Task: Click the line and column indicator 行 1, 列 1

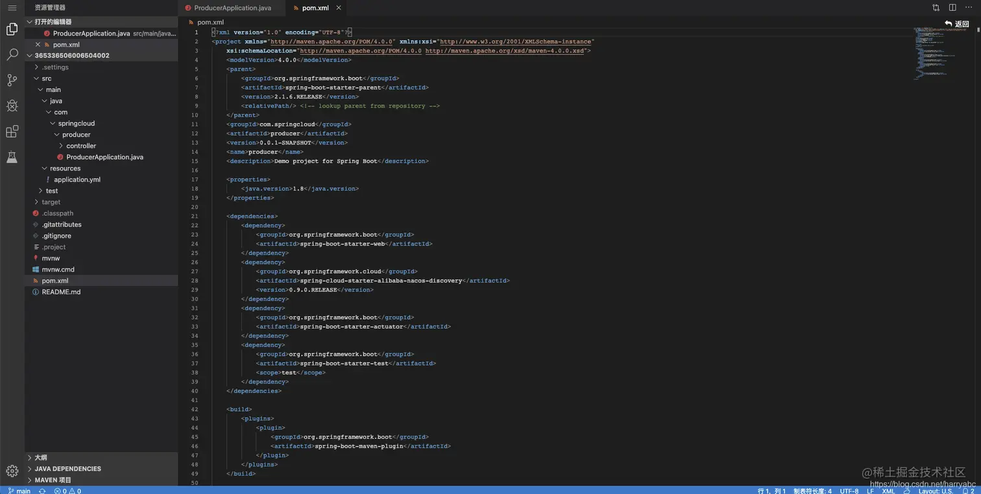Action: 771,491
